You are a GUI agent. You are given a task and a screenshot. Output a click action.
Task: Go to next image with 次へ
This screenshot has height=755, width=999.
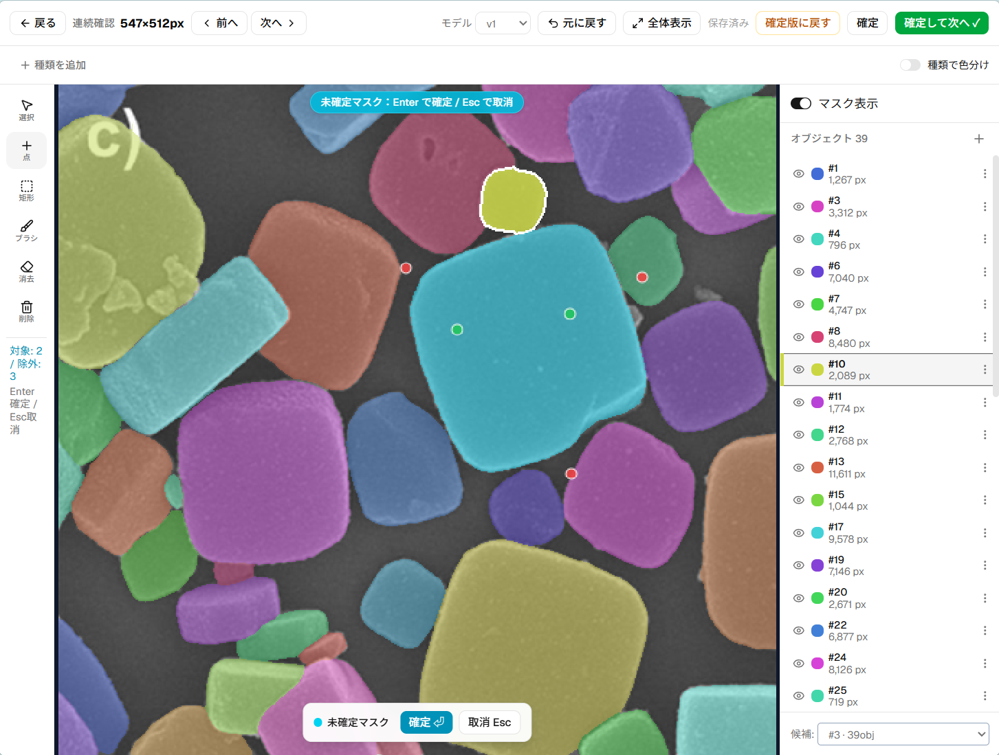(278, 23)
